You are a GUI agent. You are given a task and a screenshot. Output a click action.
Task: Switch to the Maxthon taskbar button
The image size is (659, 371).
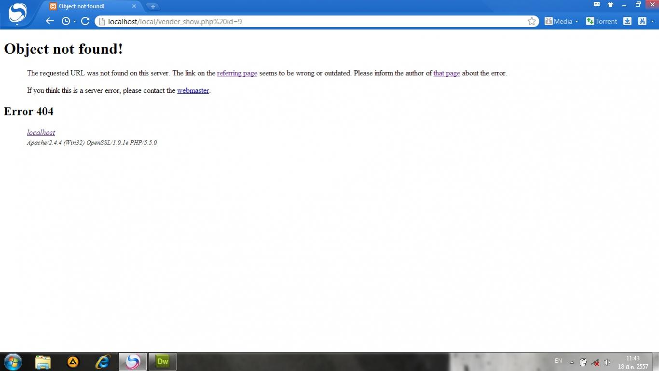tap(133, 361)
